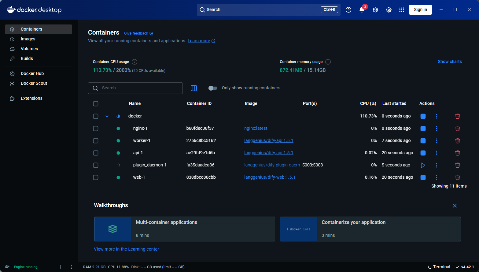479x272 pixels.
Task: Open more actions for api-1
Action: 437,153
